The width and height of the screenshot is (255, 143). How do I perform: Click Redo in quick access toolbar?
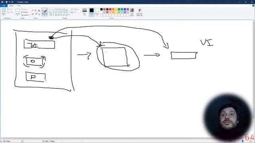point(12,2)
